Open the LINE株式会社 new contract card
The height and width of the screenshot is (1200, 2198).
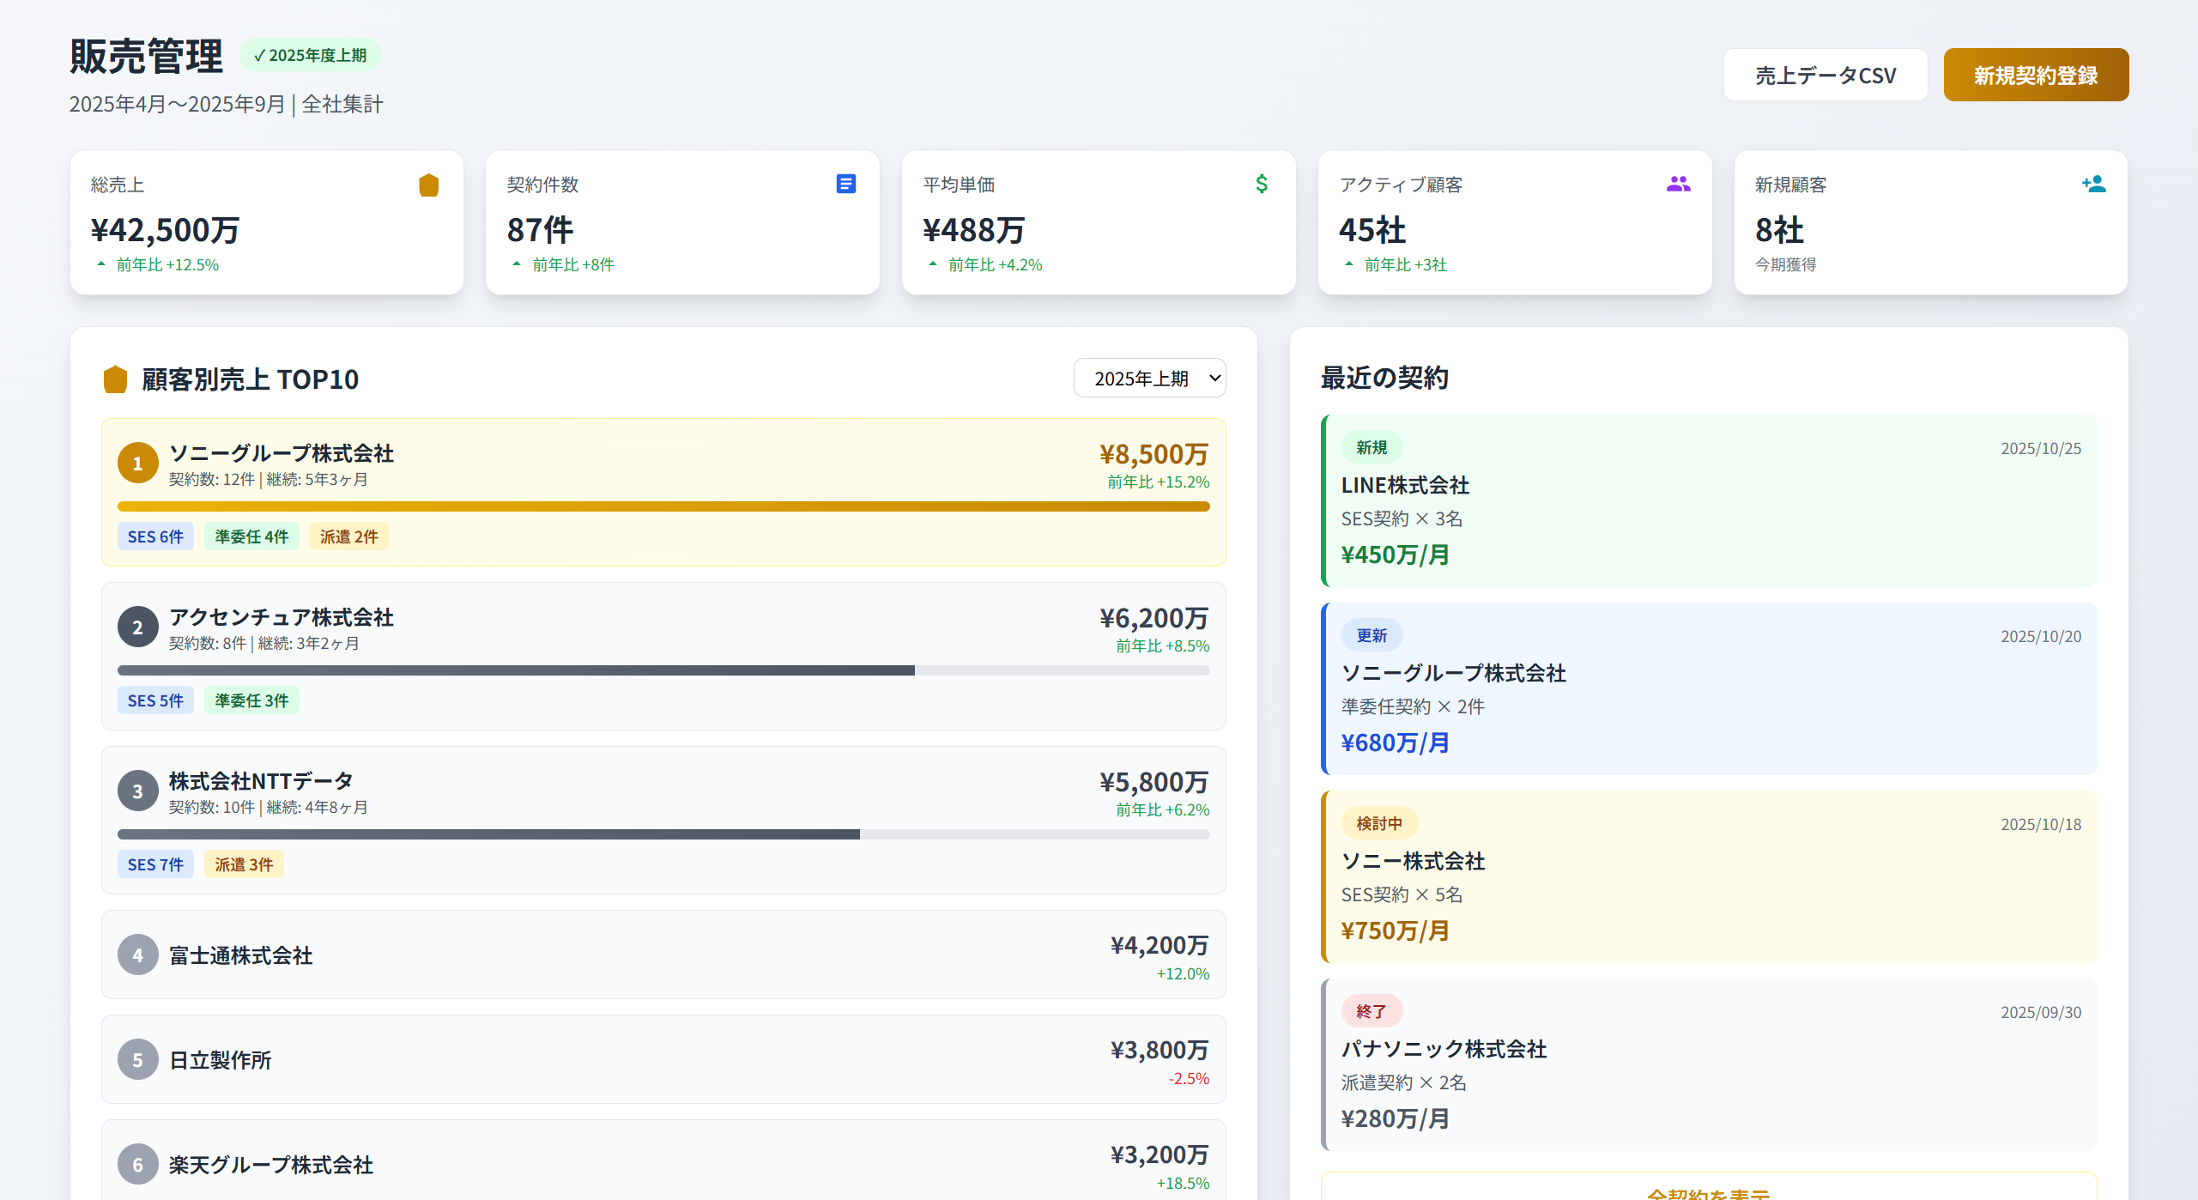[1708, 501]
